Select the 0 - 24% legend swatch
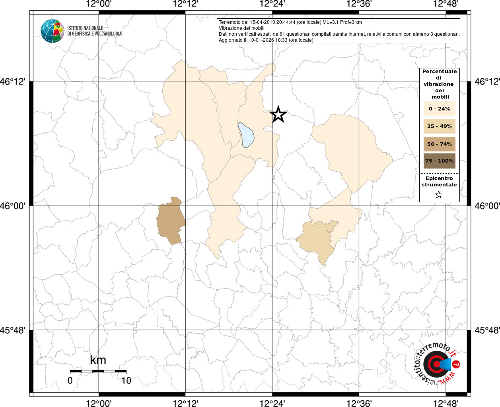 tap(439, 109)
